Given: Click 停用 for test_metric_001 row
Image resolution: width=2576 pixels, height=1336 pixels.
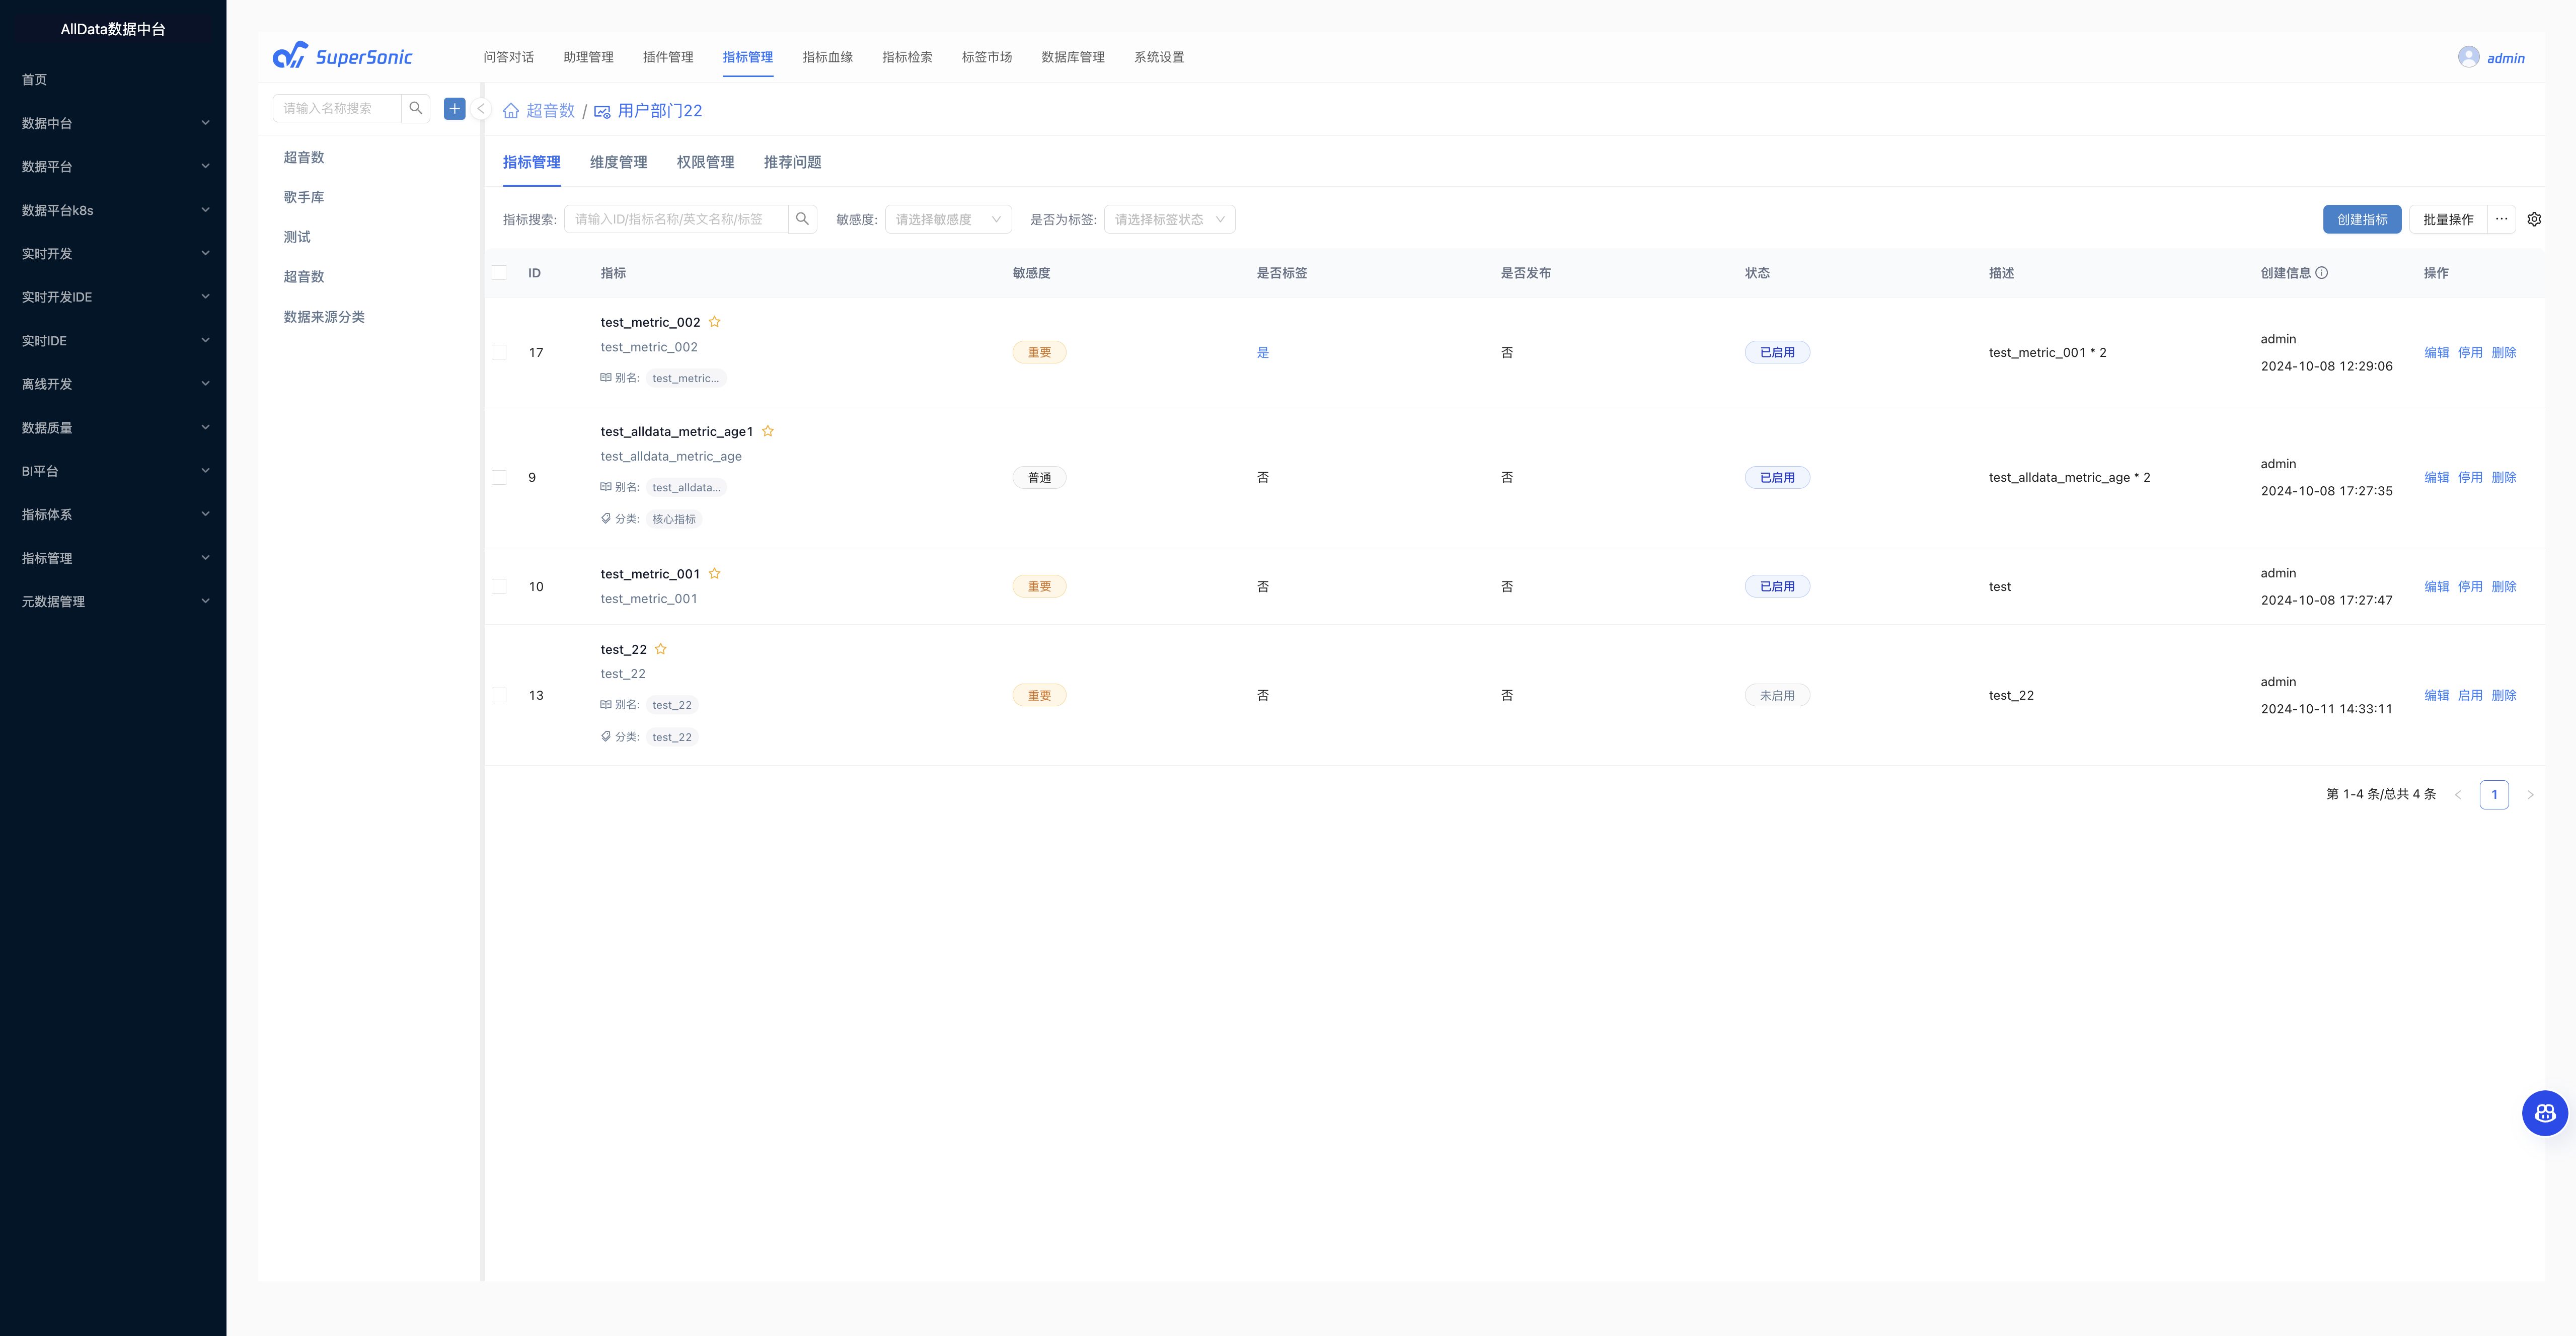Looking at the screenshot, I should [x=2470, y=587].
